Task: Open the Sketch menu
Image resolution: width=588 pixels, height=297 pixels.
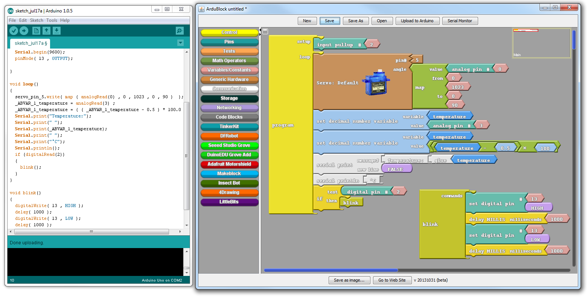Action: 37,20
